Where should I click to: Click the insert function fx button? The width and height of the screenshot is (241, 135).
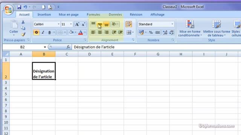click(x=68, y=47)
